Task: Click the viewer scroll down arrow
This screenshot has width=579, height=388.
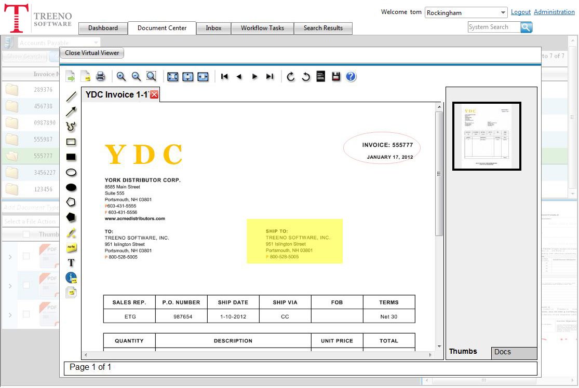Action: tap(439, 347)
